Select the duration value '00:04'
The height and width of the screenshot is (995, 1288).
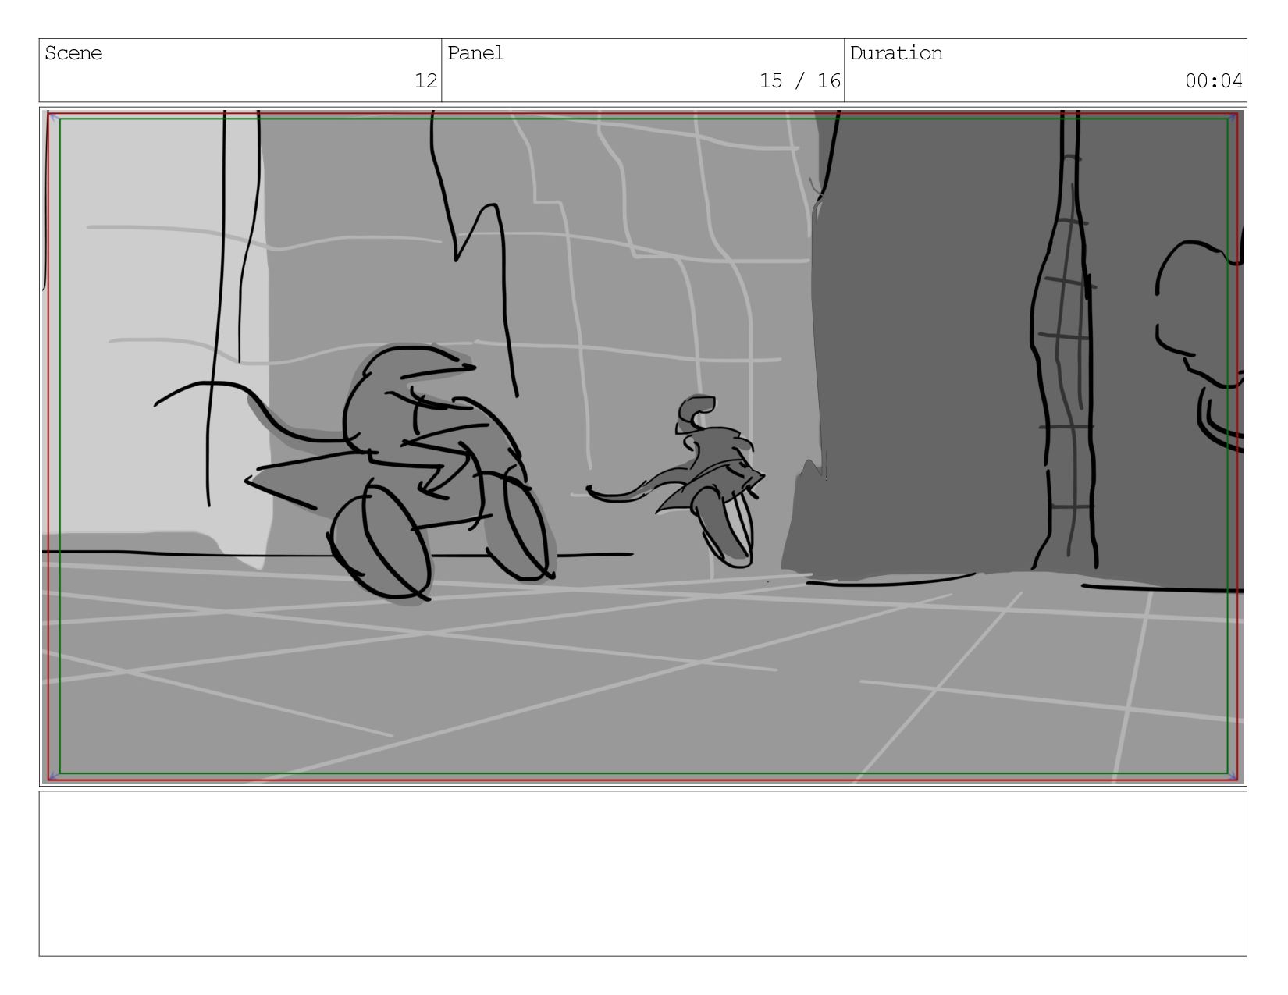(x=1214, y=80)
